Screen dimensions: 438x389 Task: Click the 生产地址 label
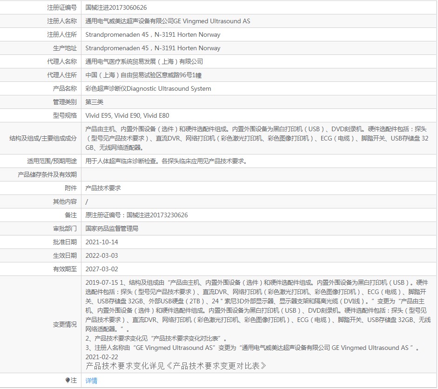(65, 48)
